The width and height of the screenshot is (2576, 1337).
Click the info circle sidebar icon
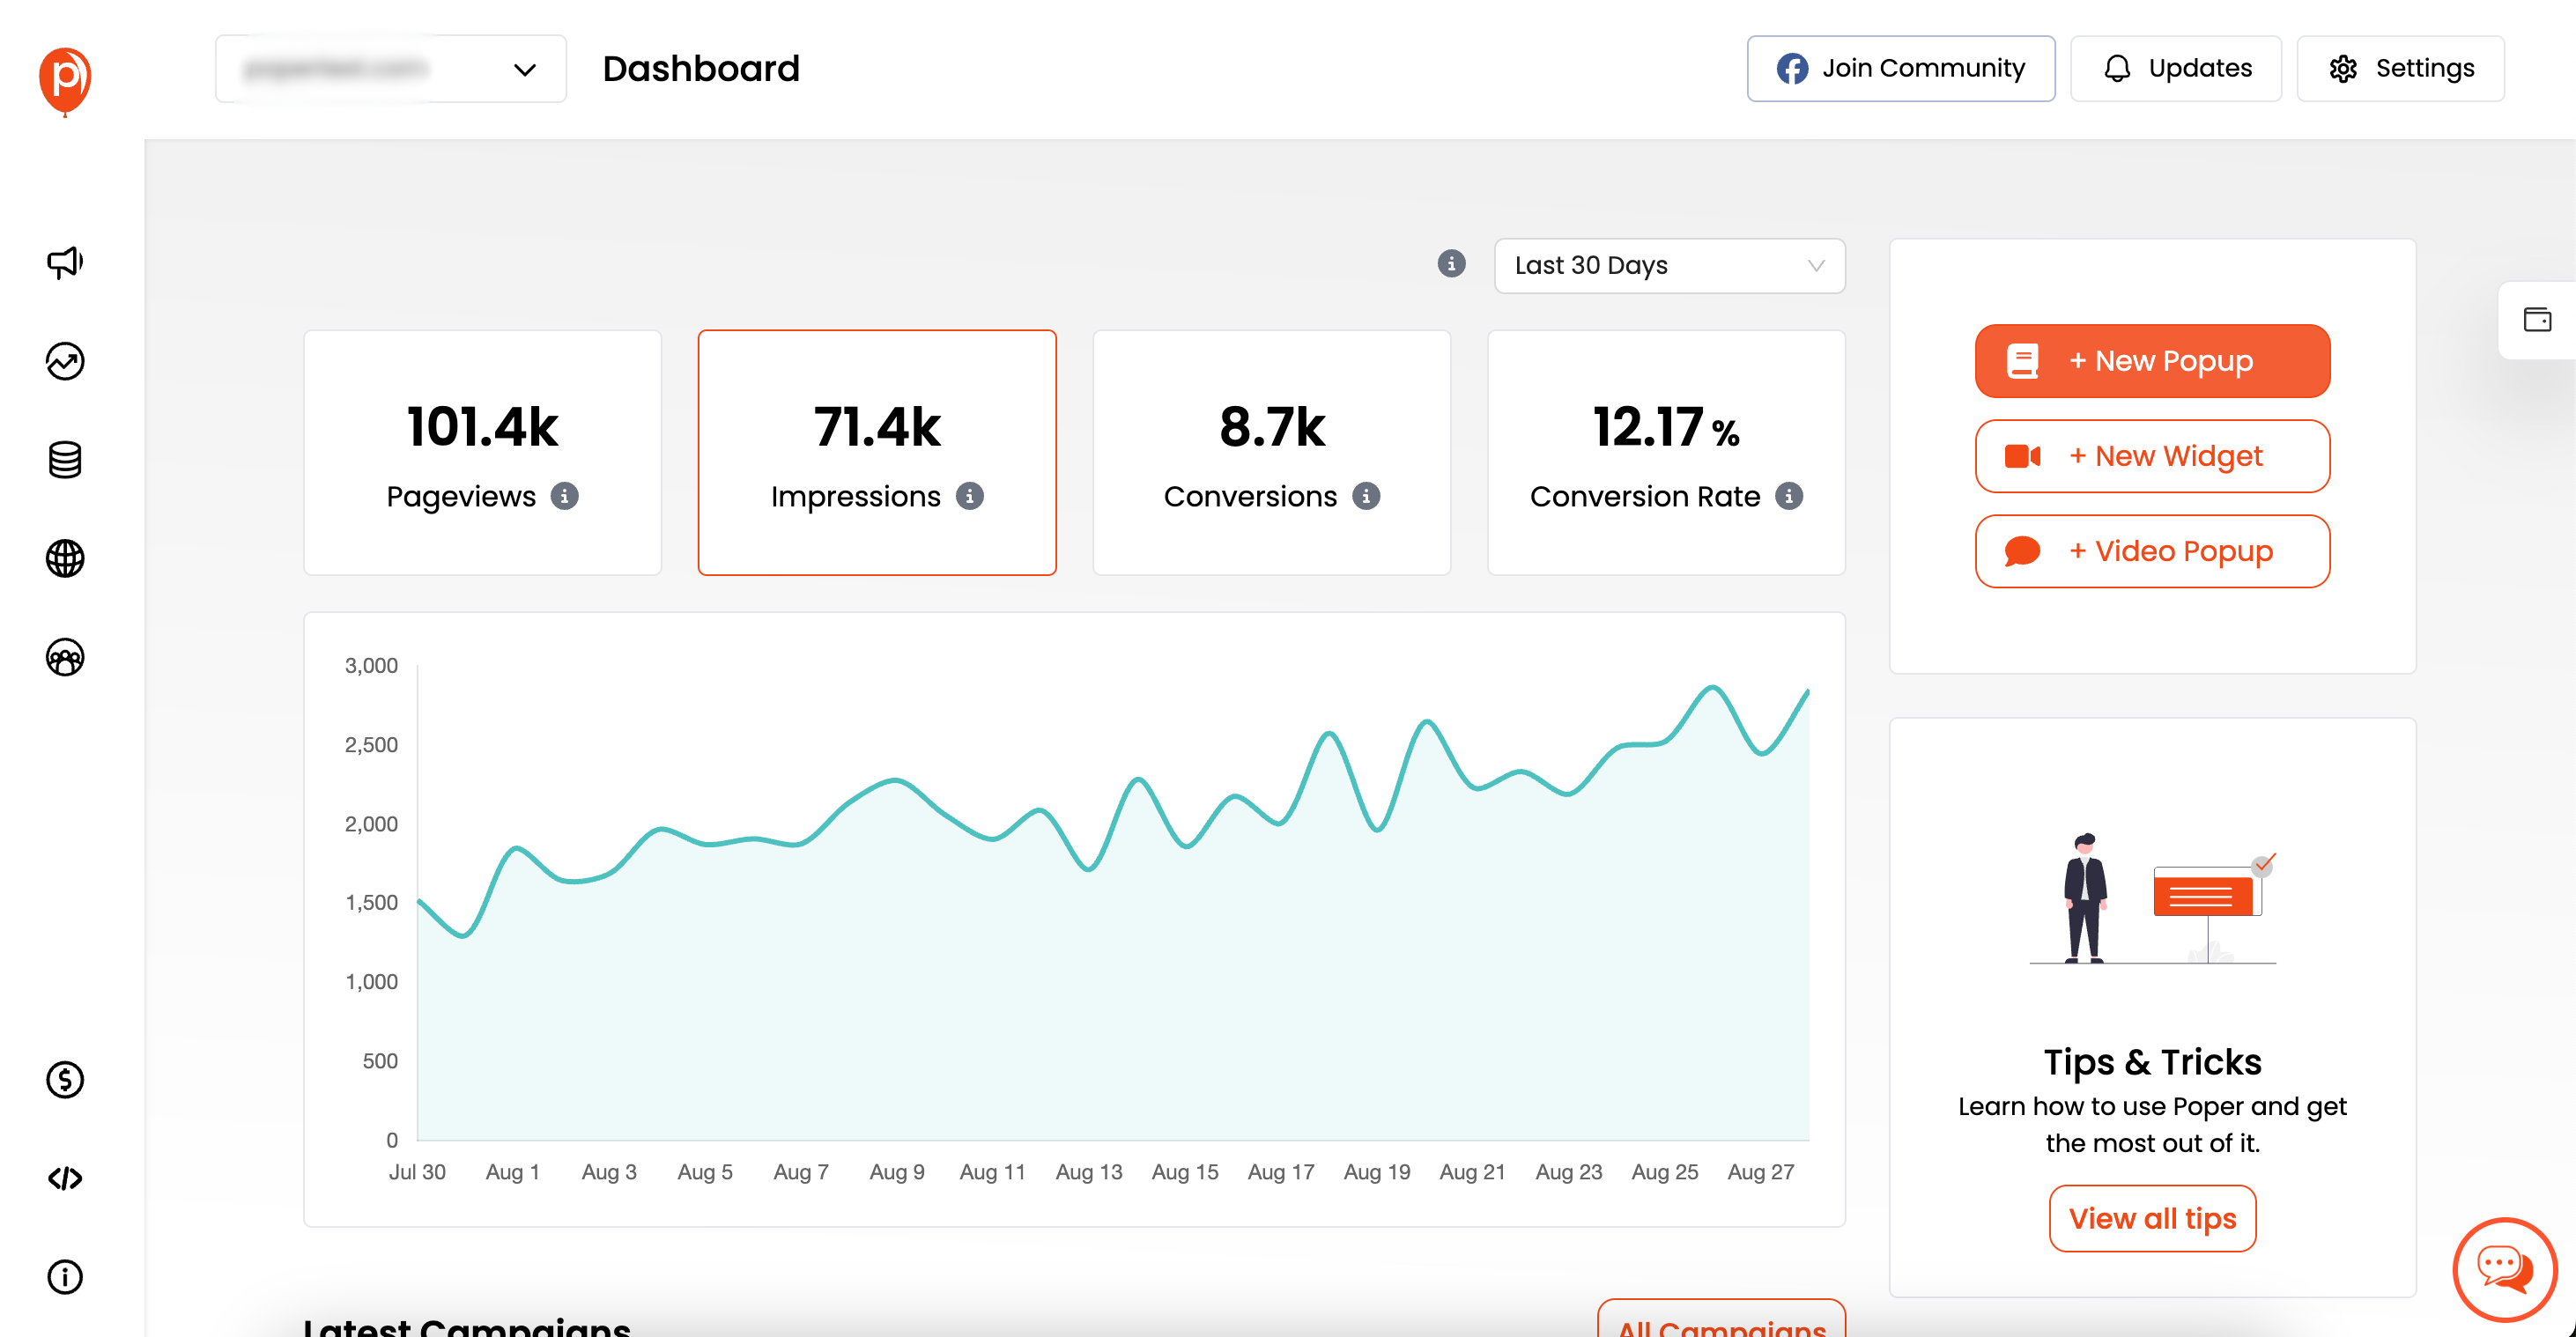pos(65,1277)
